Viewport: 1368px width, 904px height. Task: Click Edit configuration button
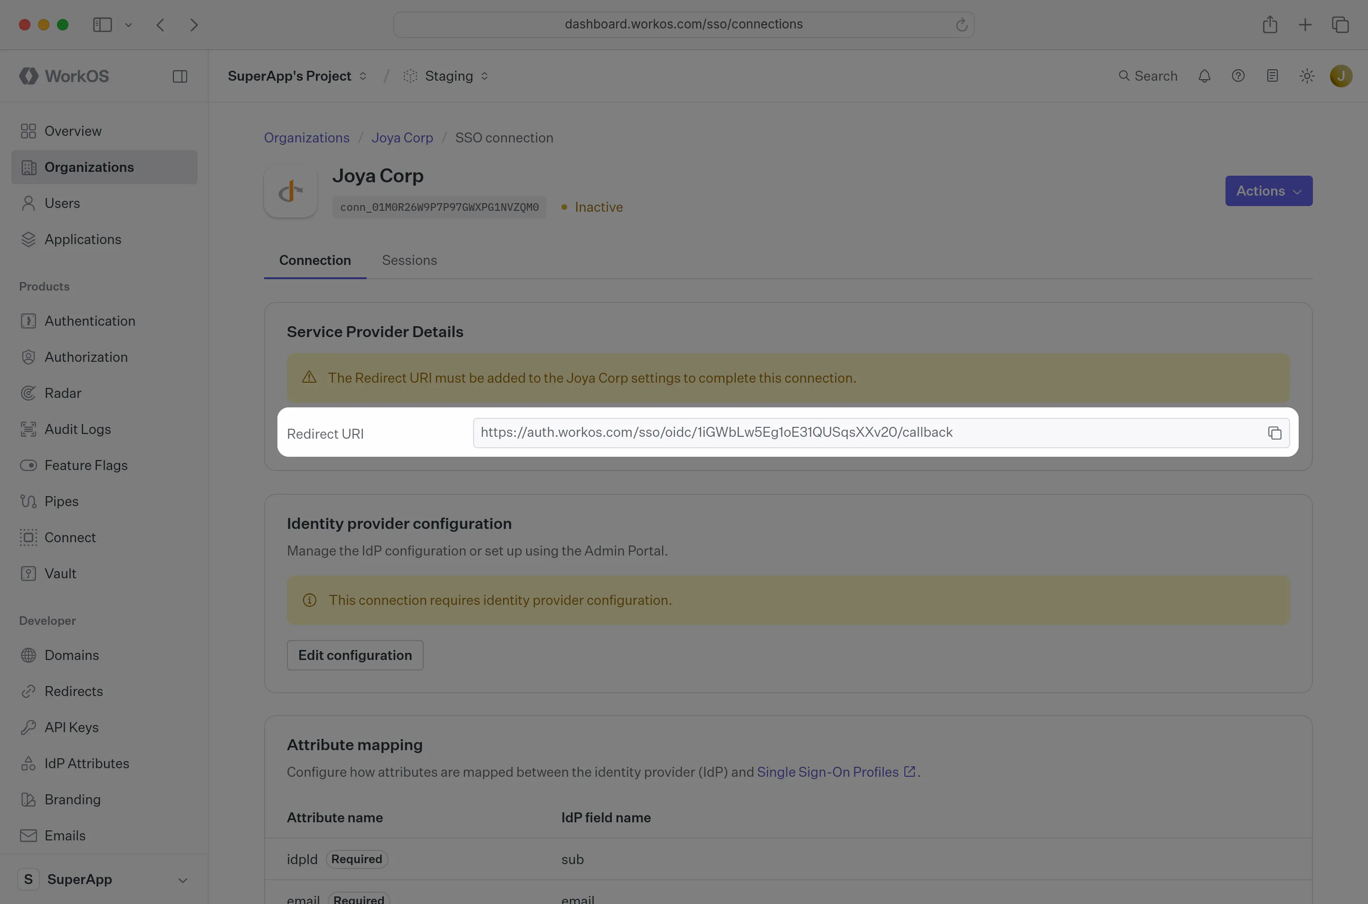pyautogui.click(x=355, y=656)
